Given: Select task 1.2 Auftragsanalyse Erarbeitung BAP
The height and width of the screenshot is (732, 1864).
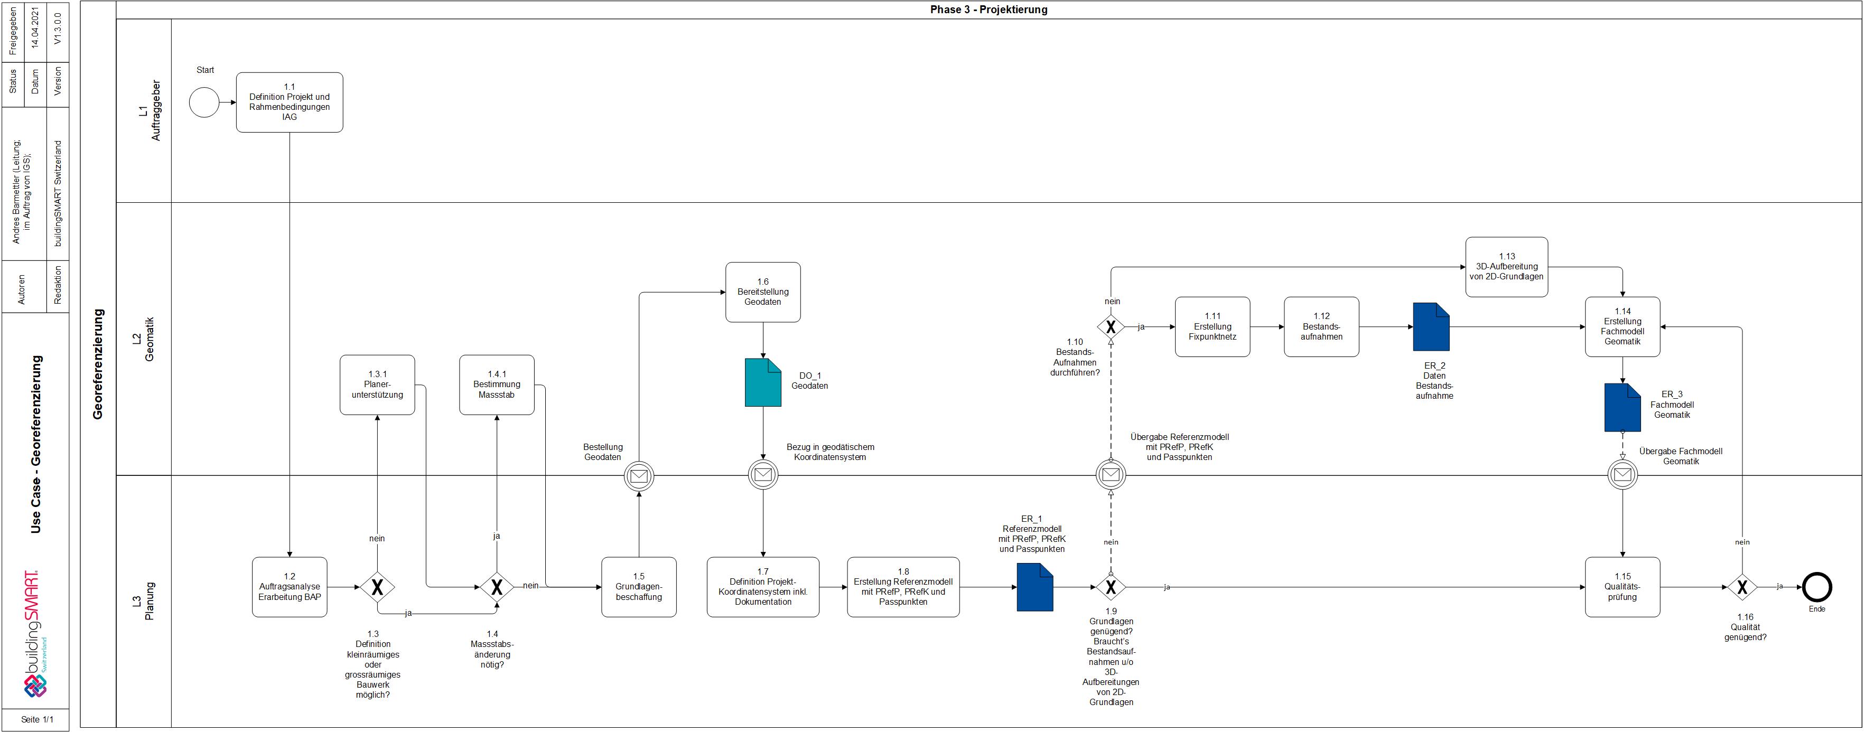Looking at the screenshot, I should 290,587.
